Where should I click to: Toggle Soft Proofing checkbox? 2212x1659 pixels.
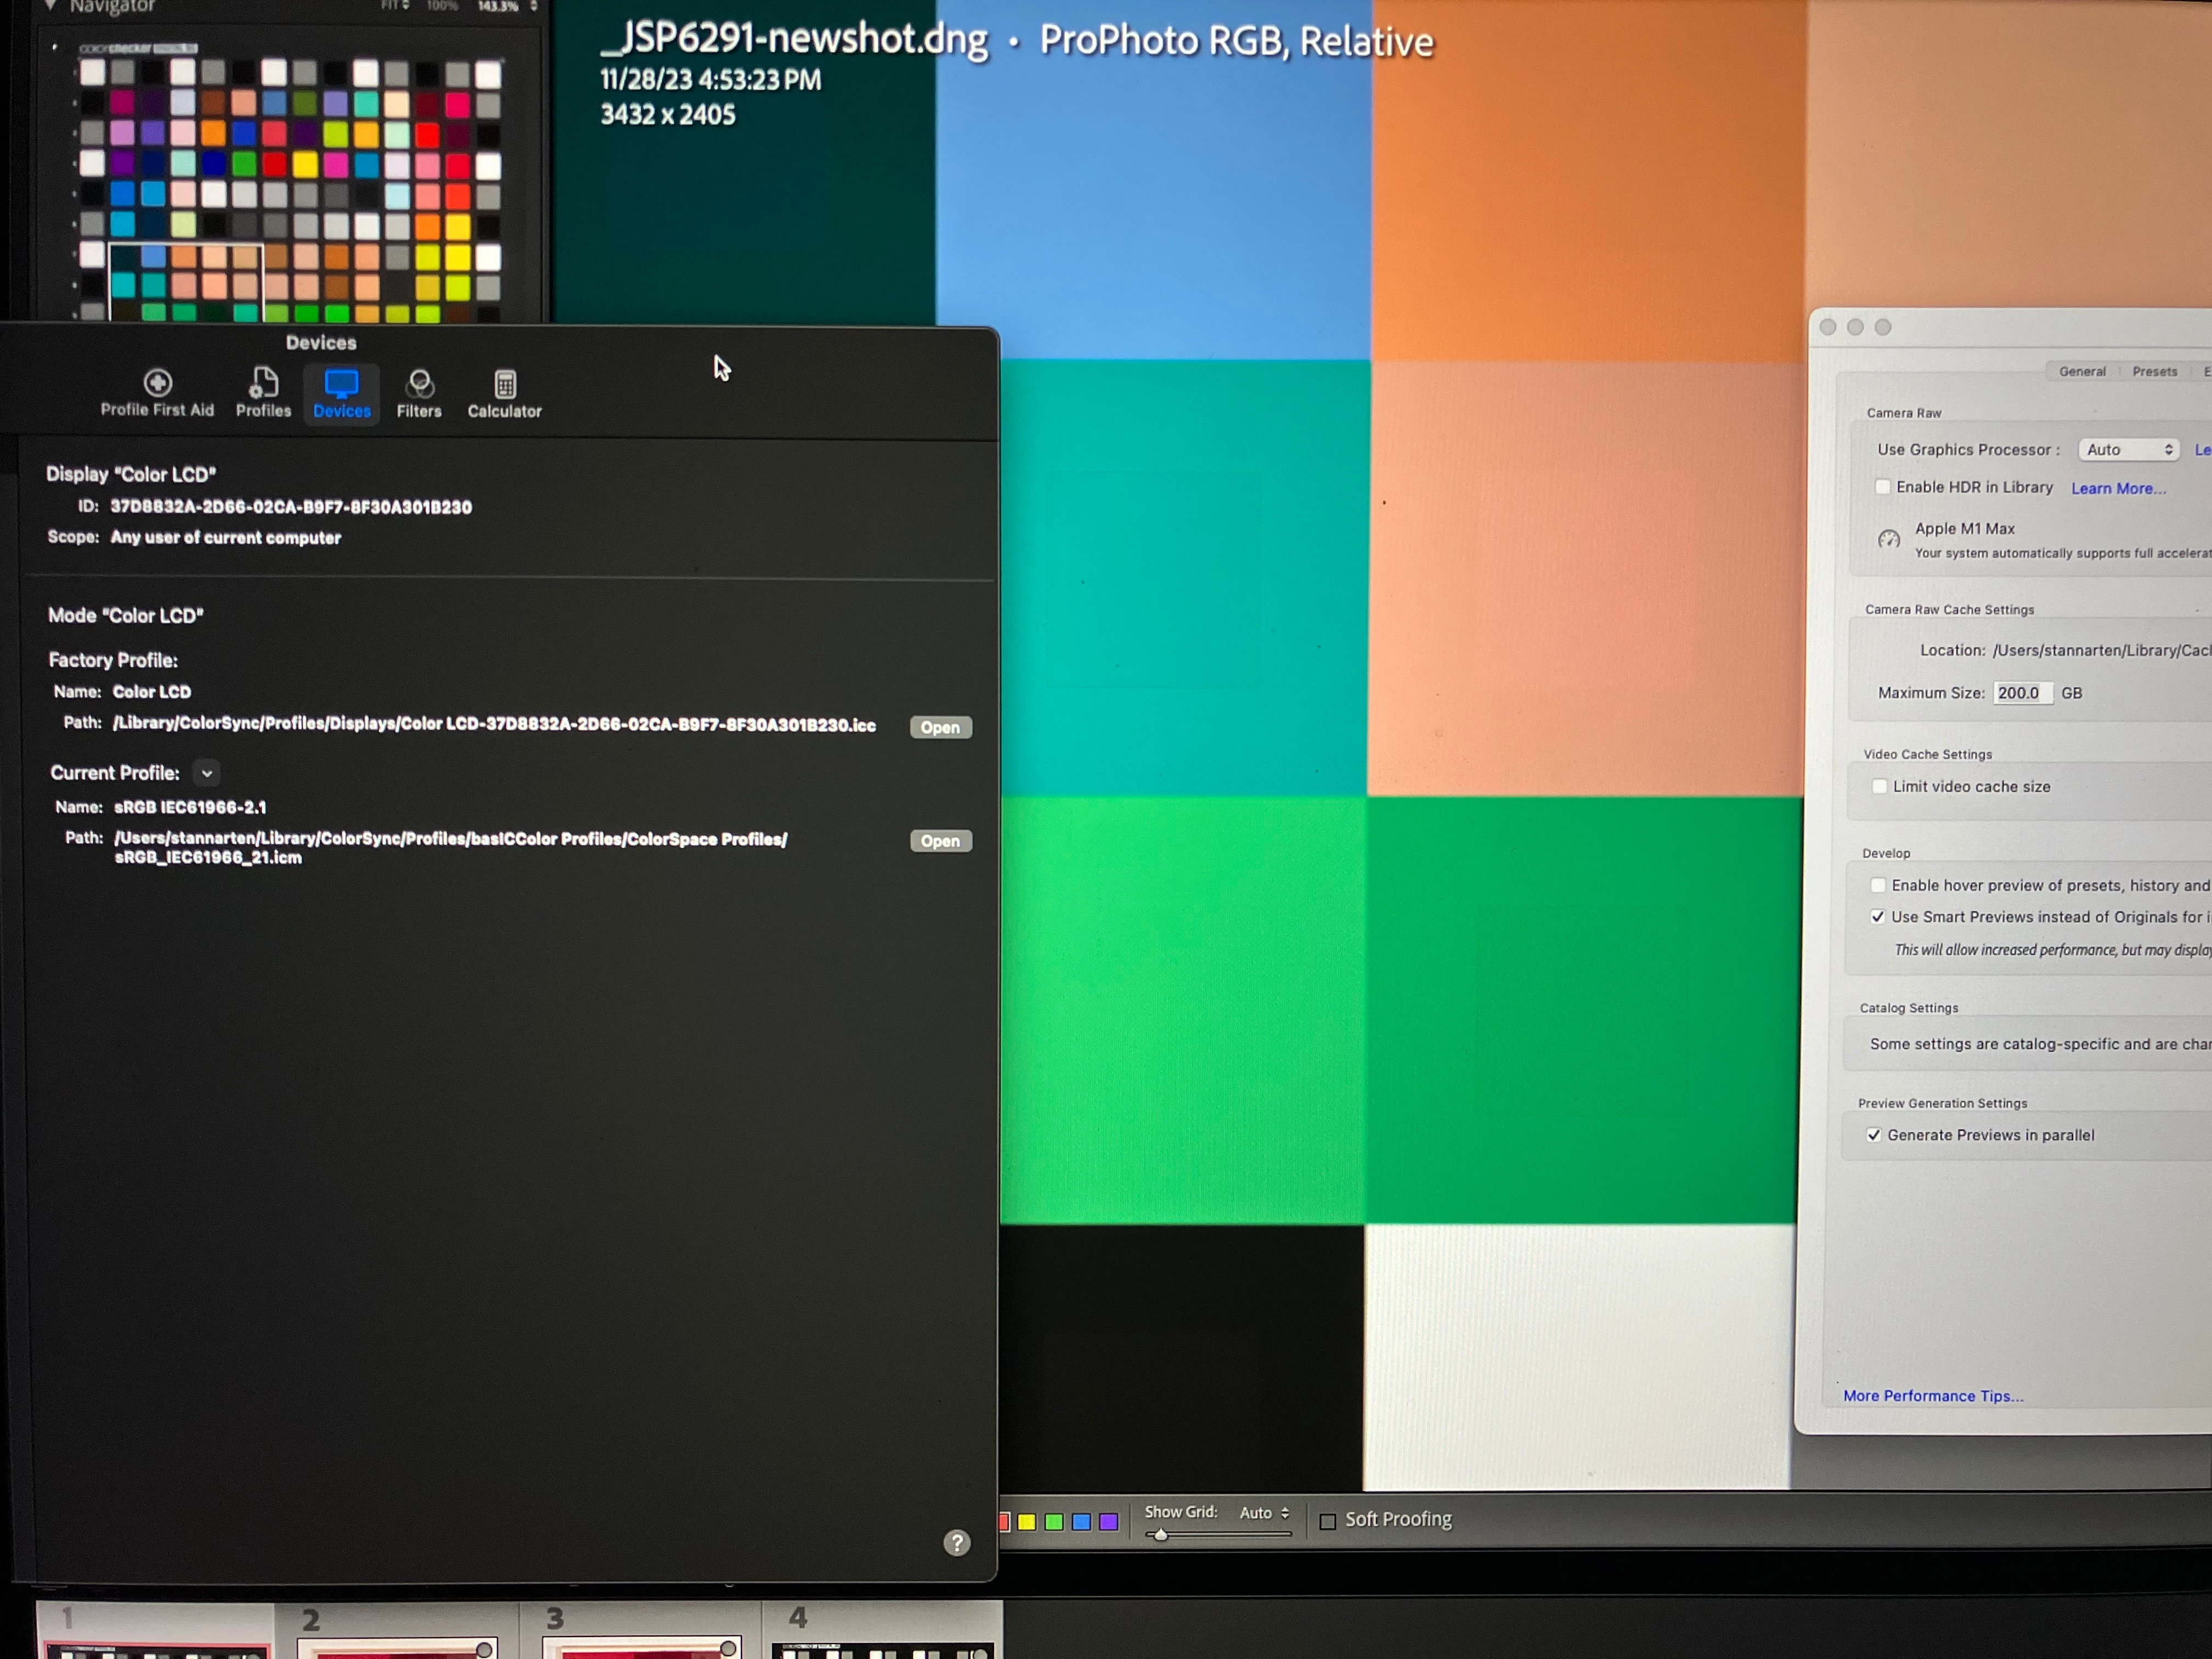[x=1328, y=1522]
